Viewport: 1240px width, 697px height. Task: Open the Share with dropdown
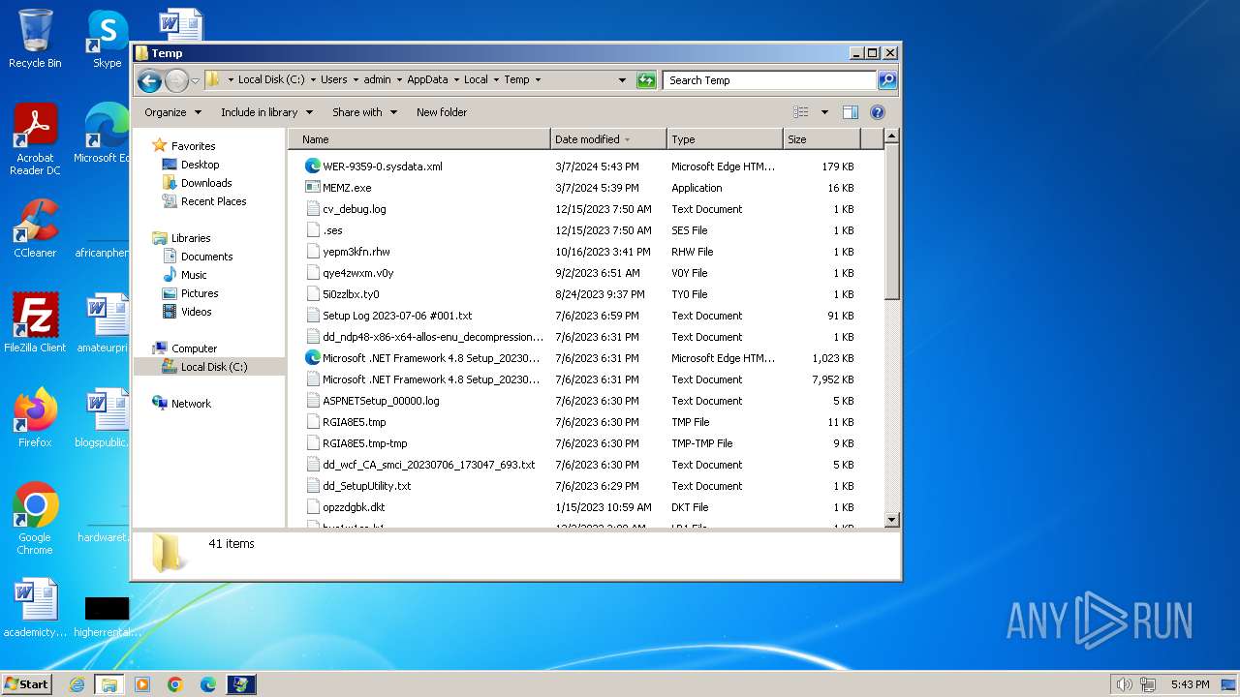coord(364,112)
